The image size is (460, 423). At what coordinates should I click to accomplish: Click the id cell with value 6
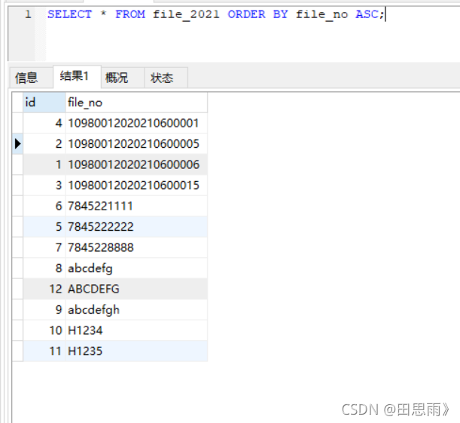click(x=44, y=206)
